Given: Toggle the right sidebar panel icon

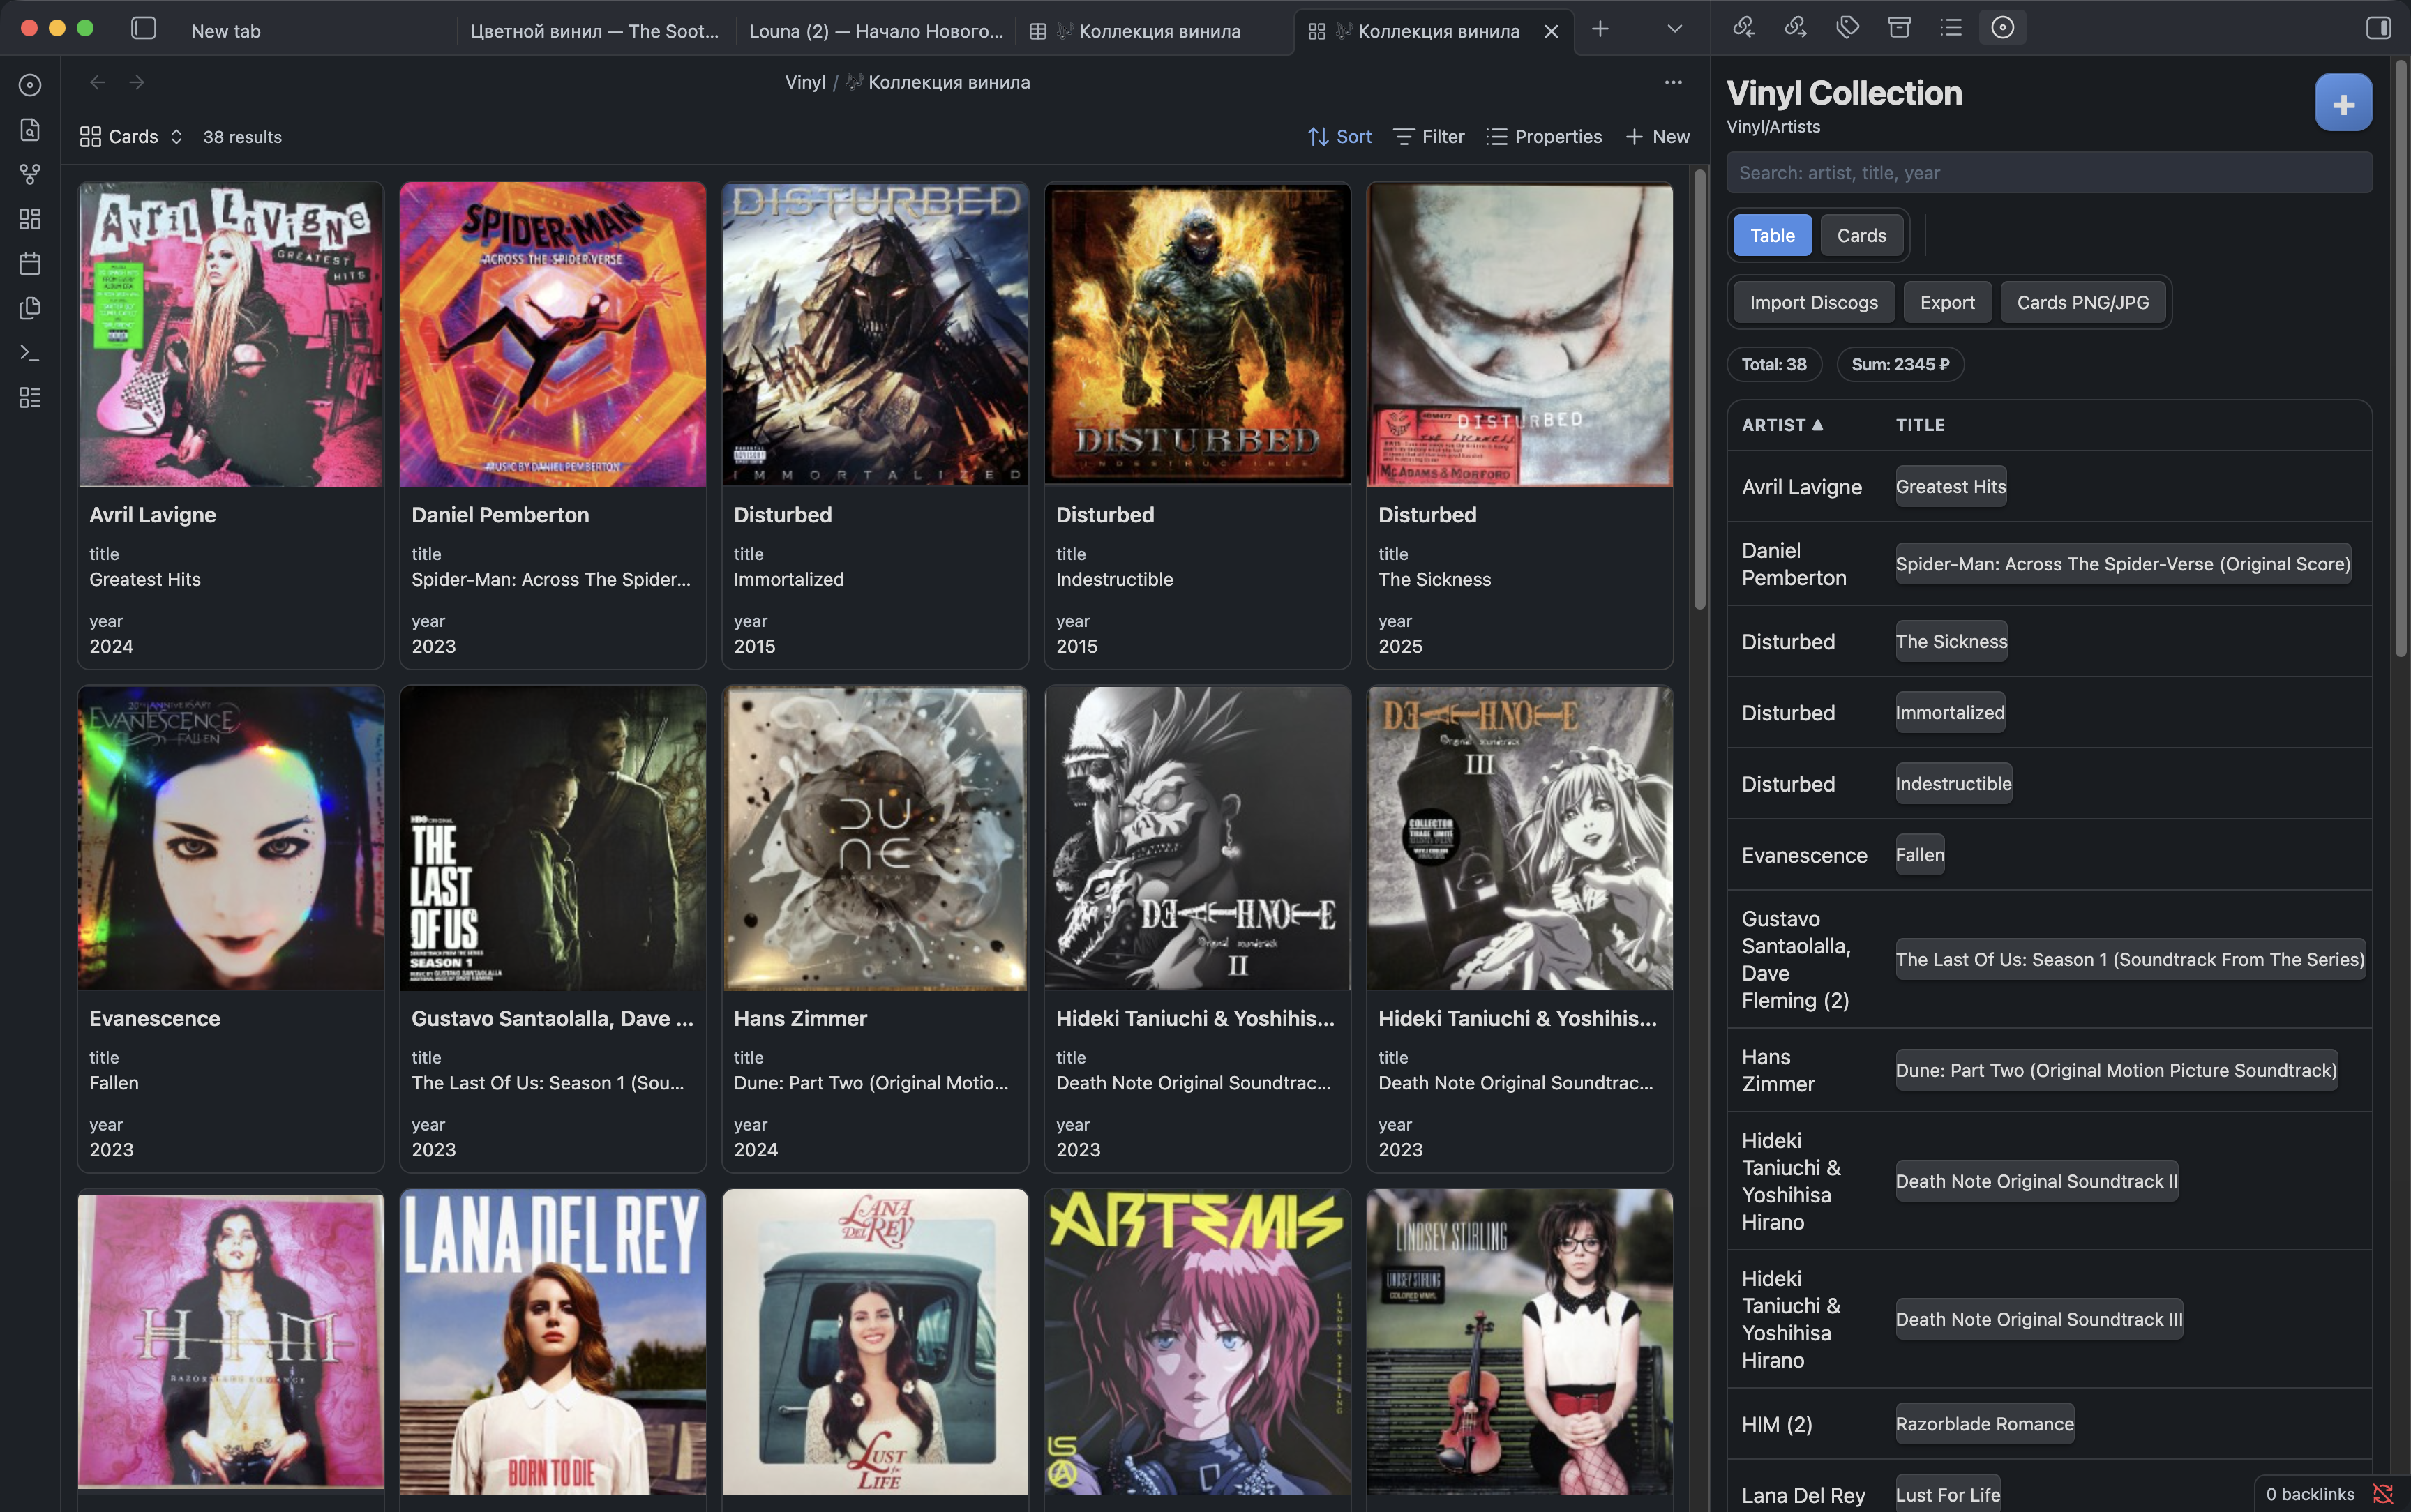Looking at the screenshot, I should point(2379,28).
